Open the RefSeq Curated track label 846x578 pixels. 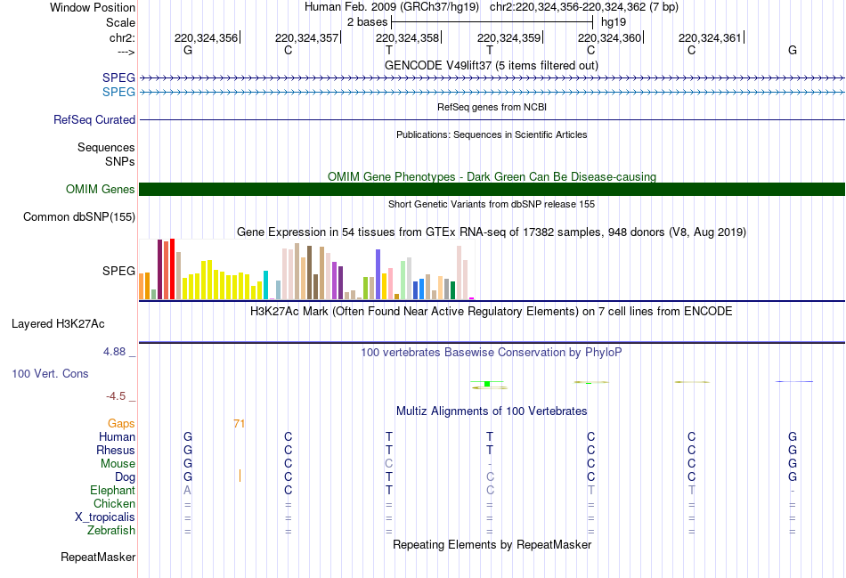tap(94, 120)
